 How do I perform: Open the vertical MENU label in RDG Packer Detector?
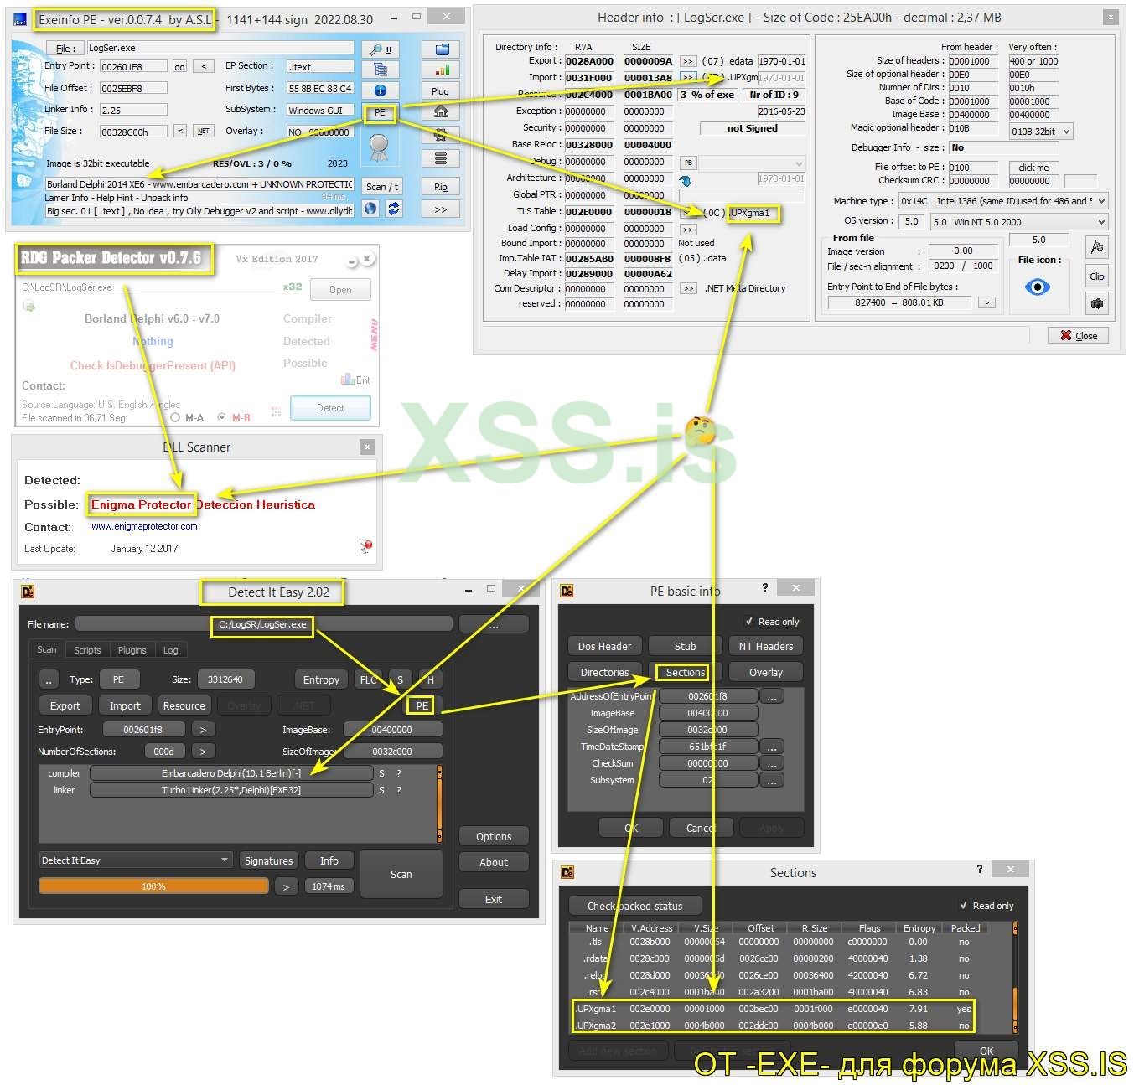click(x=373, y=333)
